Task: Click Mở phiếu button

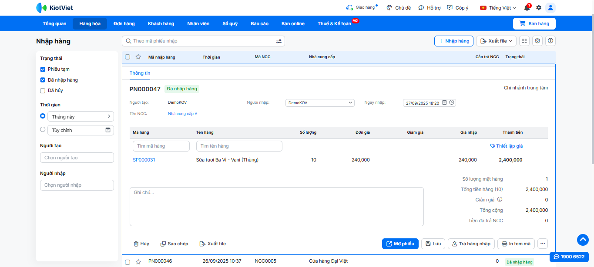Action: [400, 244]
